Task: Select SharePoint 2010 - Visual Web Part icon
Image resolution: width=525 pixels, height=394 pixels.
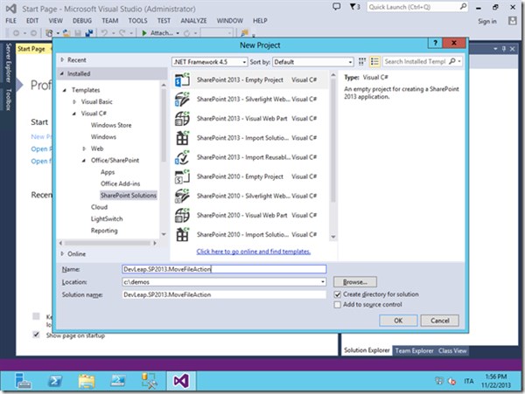Action: tap(184, 216)
